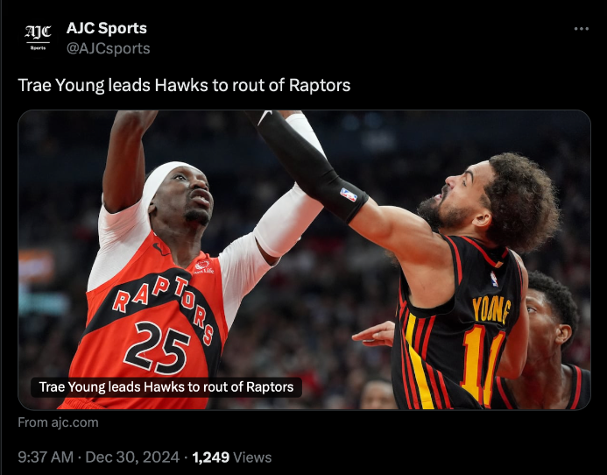Click the Dec 30, 2024 date
The width and height of the screenshot is (607, 475).
coord(132,457)
